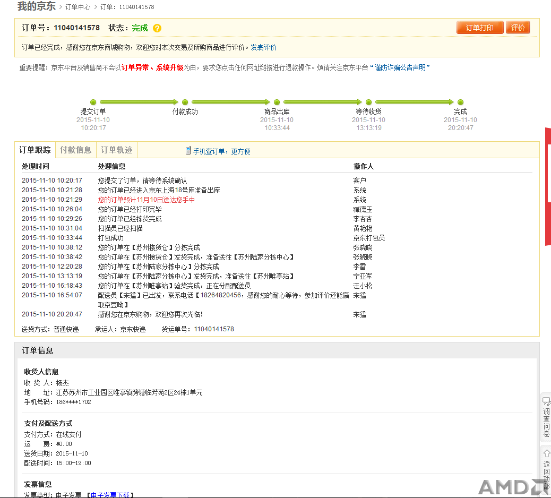Open the 发表评价 link
The height and width of the screenshot is (498, 551).
click(263, 47)
